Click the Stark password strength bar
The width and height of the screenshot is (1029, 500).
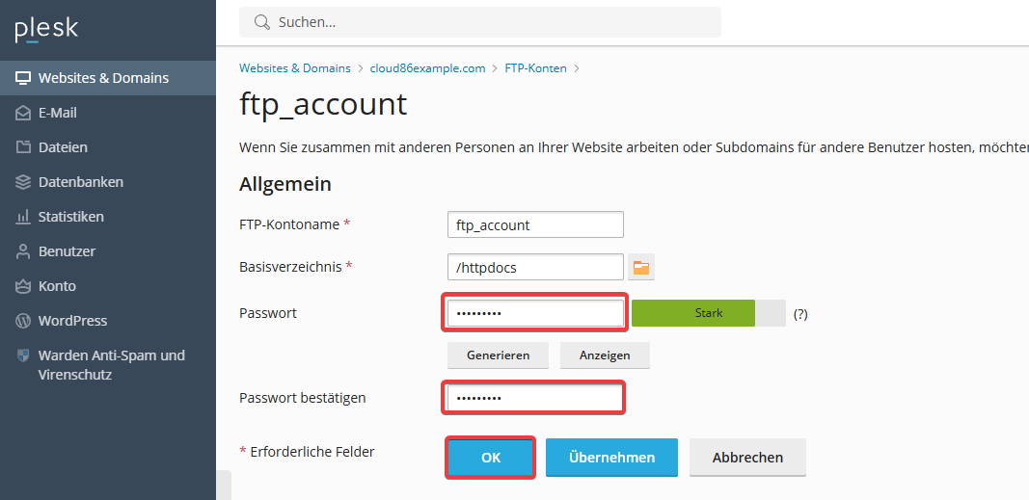[x=708, y=313]
